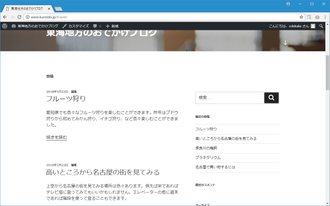The image size is (330, 206).
Task: Select the 東海地方のおでかけブログ tab
Action: [x=27, y=9]
